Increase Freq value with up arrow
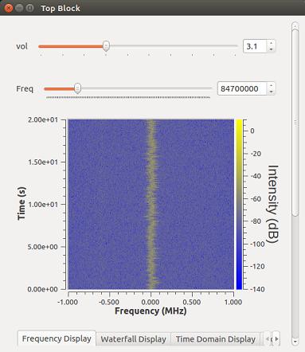305x352 pixels. pos(271,85)
